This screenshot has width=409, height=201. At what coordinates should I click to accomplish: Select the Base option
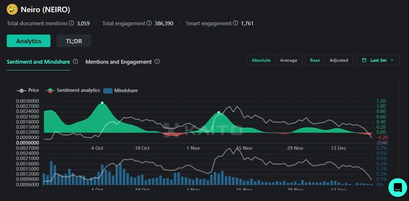(315, 60)
